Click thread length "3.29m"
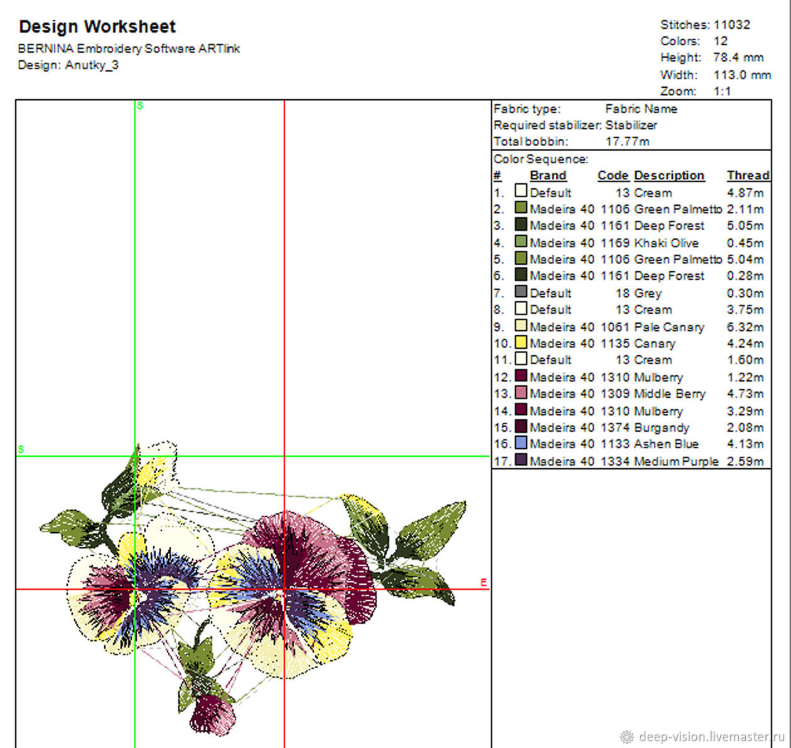Image resolution: width=791 pixels, height=748 pixels. [x=745, y=411]
